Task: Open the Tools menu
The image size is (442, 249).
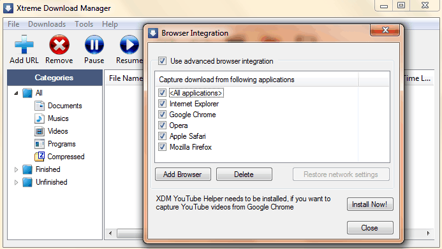Action: [x=84, y=24]
